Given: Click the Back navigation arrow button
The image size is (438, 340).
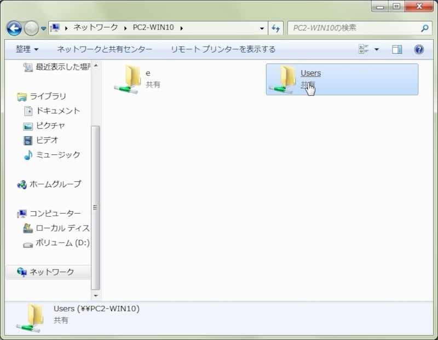Looking at the screenshot, I should coord(14,28).
